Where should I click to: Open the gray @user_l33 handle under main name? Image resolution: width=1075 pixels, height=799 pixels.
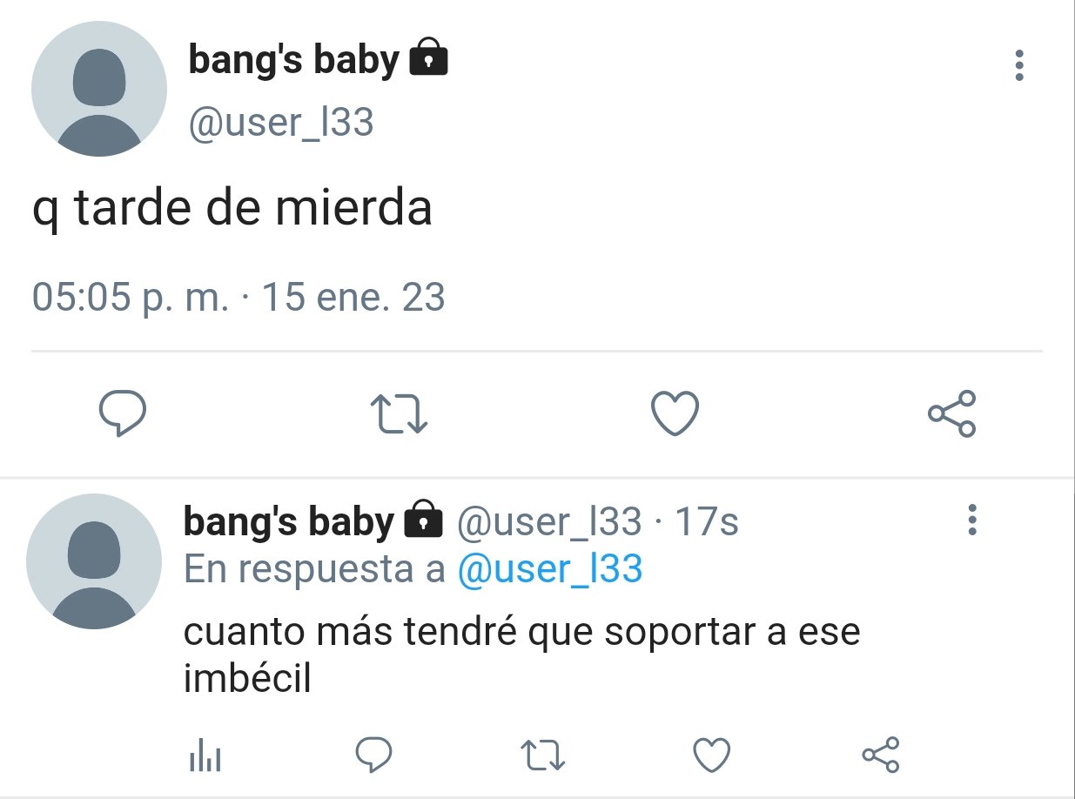(x=281, y=123)
